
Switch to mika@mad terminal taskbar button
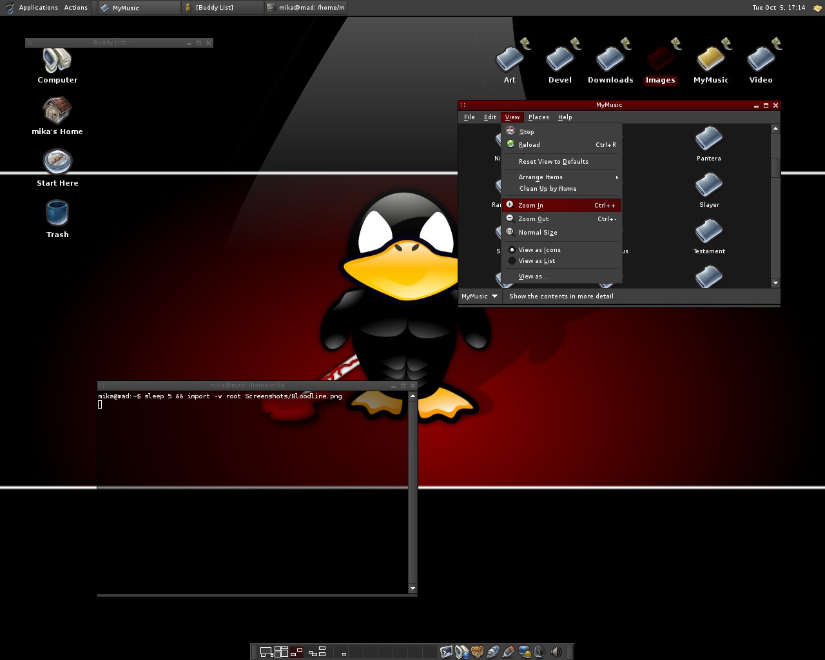click(306, 8)
